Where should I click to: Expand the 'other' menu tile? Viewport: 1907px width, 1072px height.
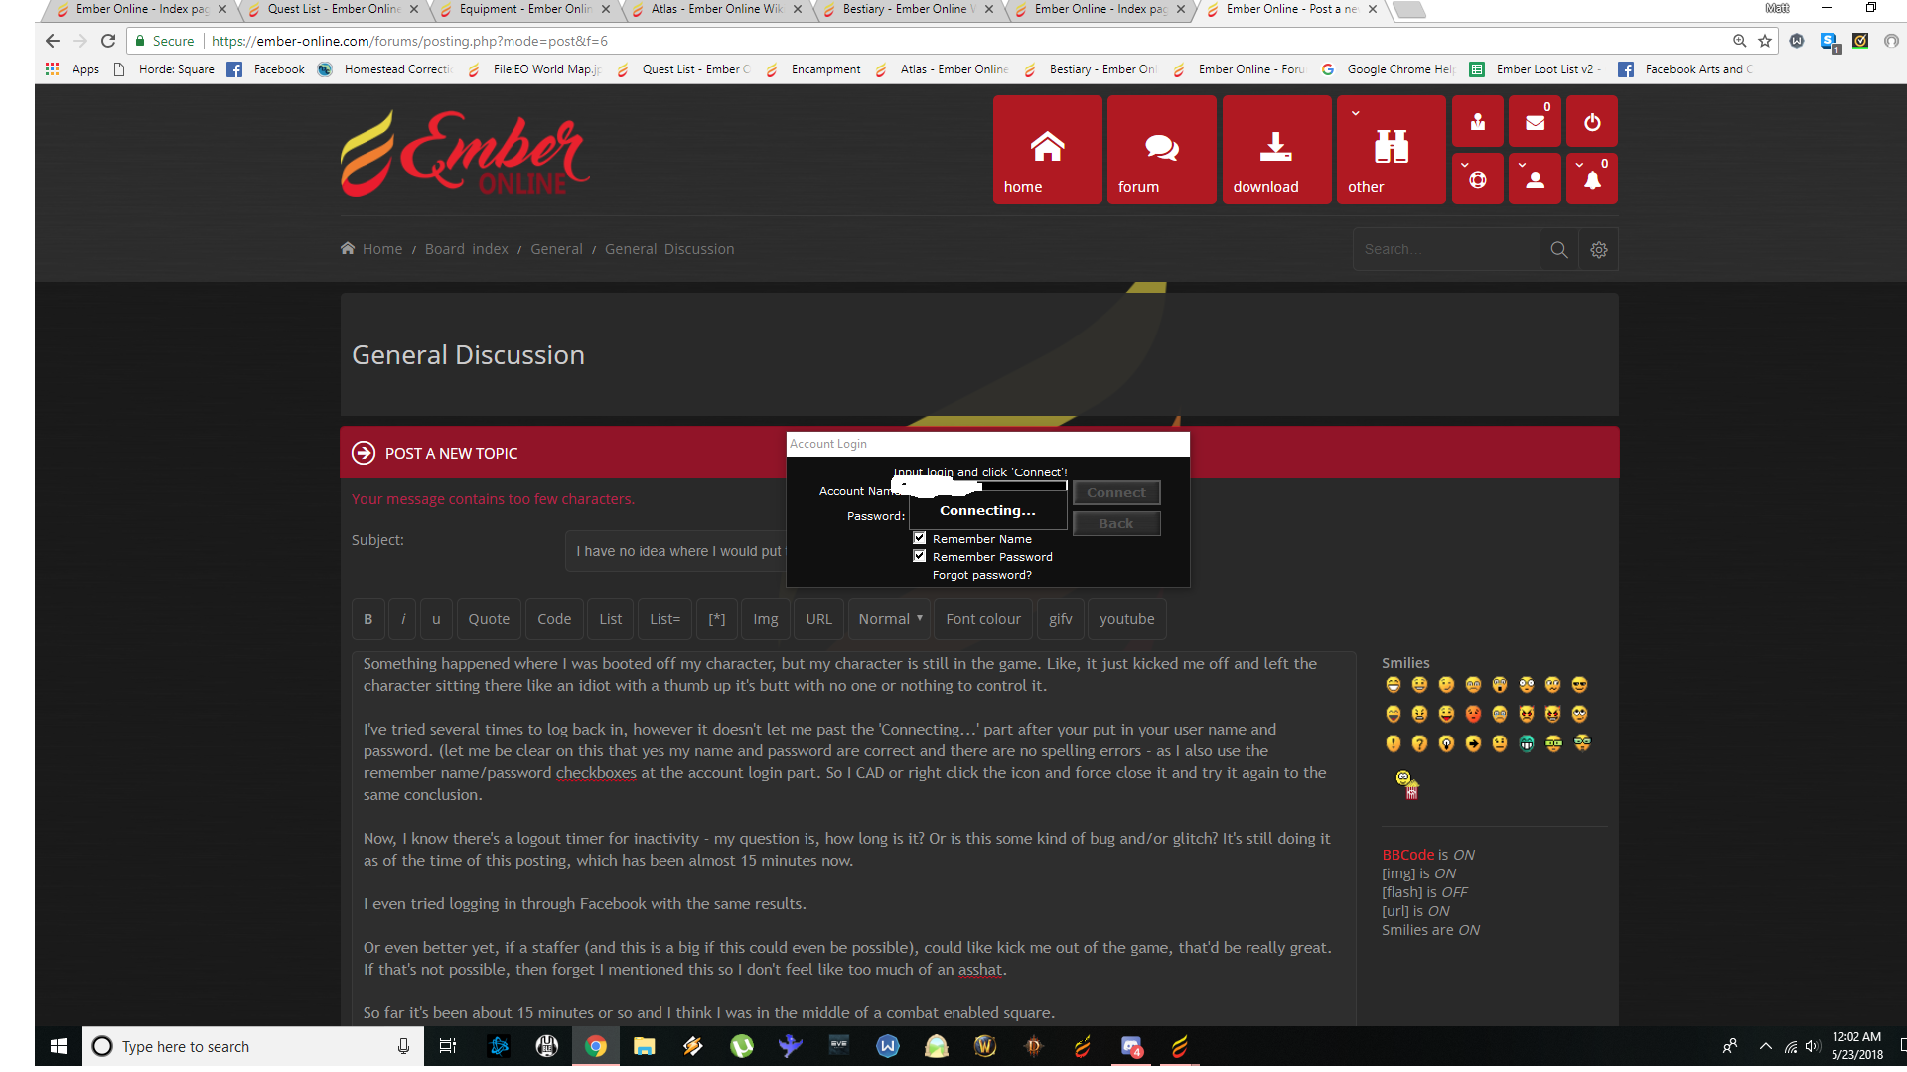1390,150
